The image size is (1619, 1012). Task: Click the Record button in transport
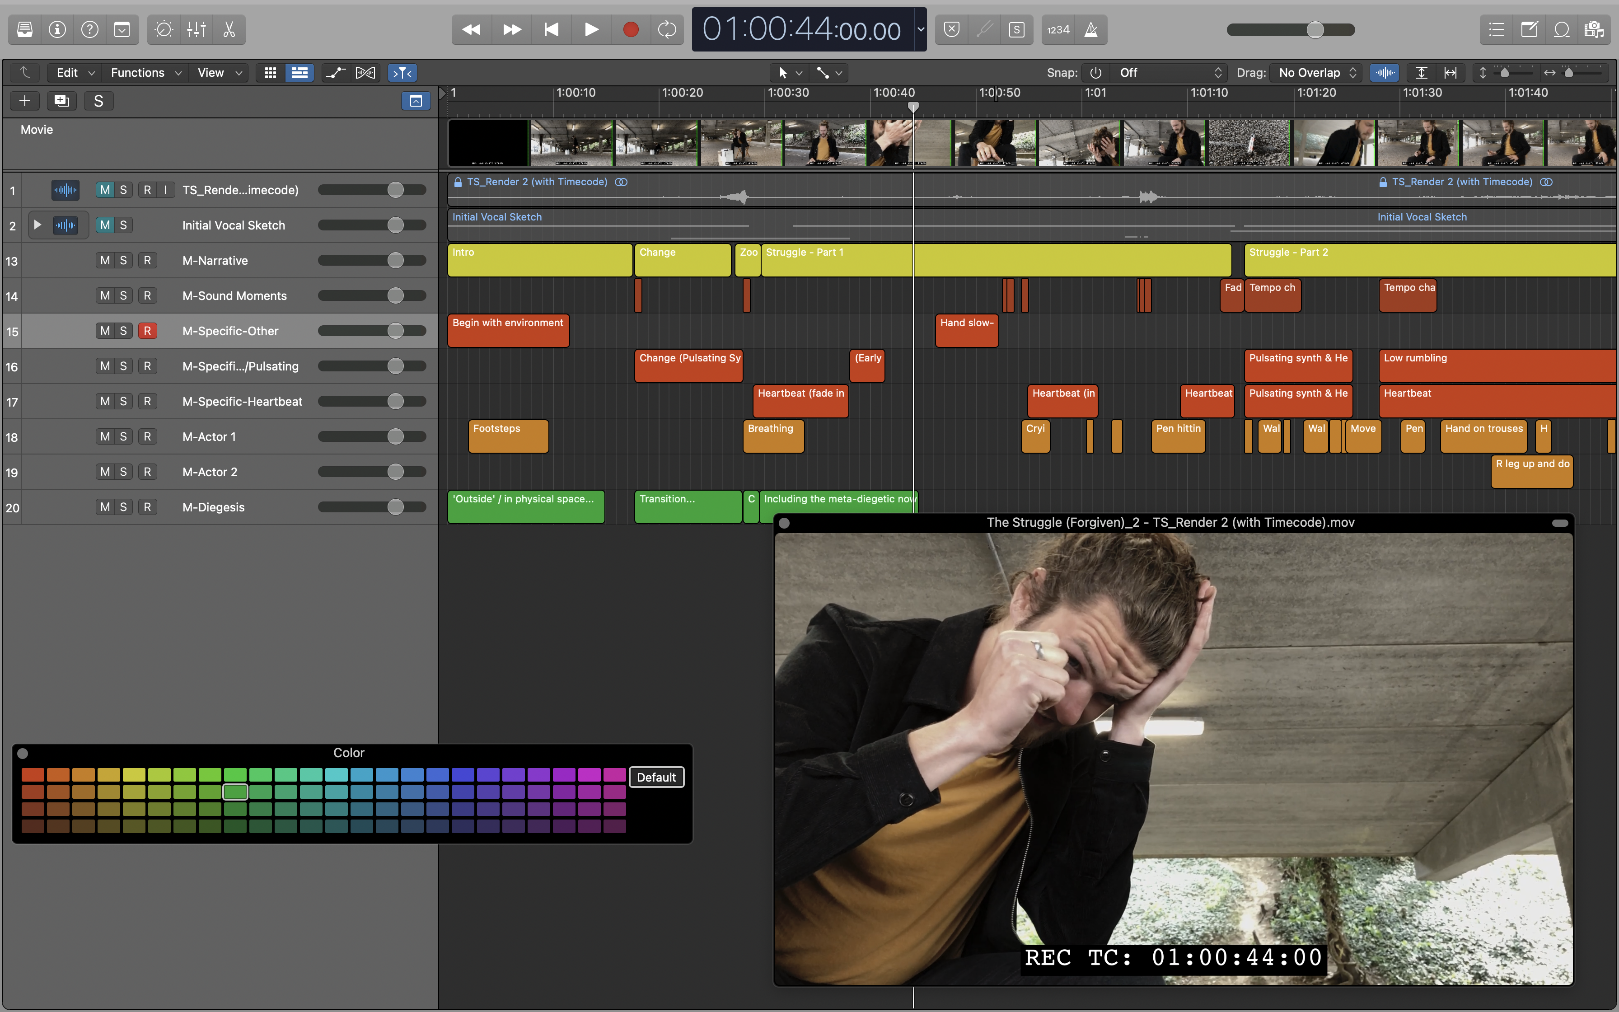[630, 29]
